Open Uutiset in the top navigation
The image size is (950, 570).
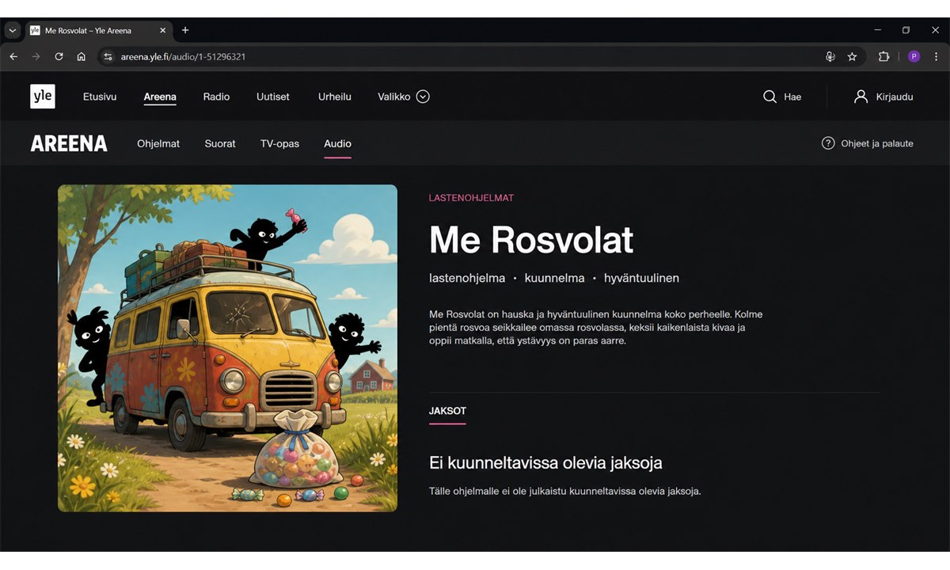coord(273,97)
